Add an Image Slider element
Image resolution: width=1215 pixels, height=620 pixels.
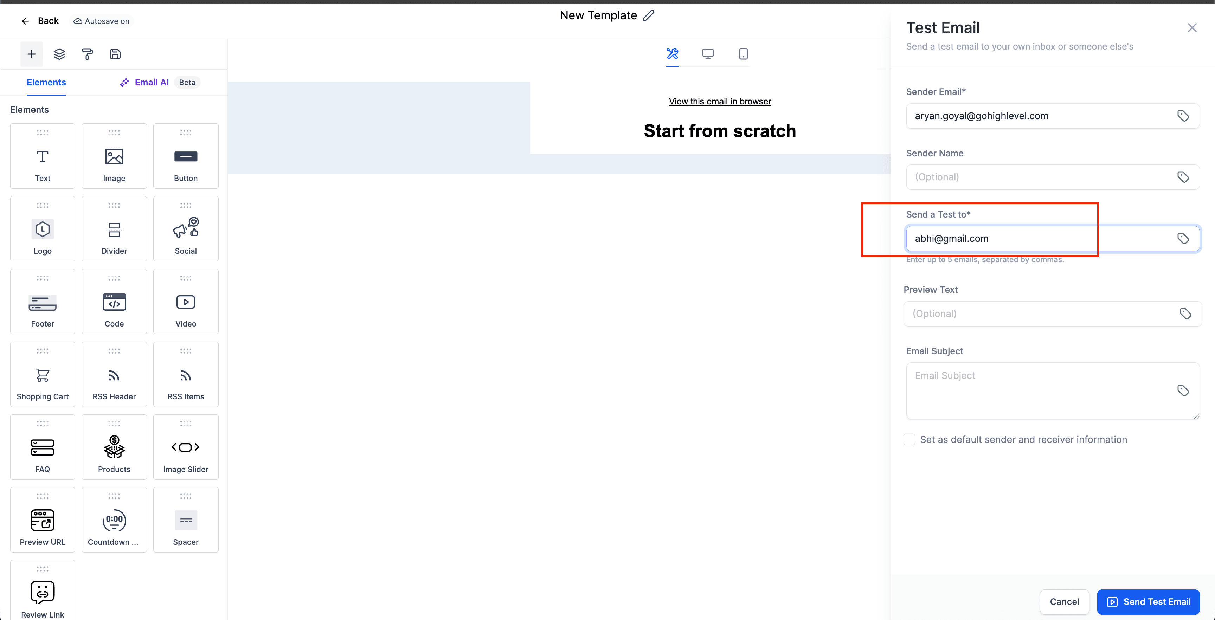pos(185,446)
